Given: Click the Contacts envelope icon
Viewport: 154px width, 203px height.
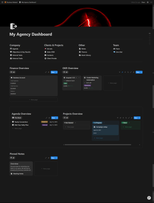Looking at the screenshot, I should click(x=45, y=55).
